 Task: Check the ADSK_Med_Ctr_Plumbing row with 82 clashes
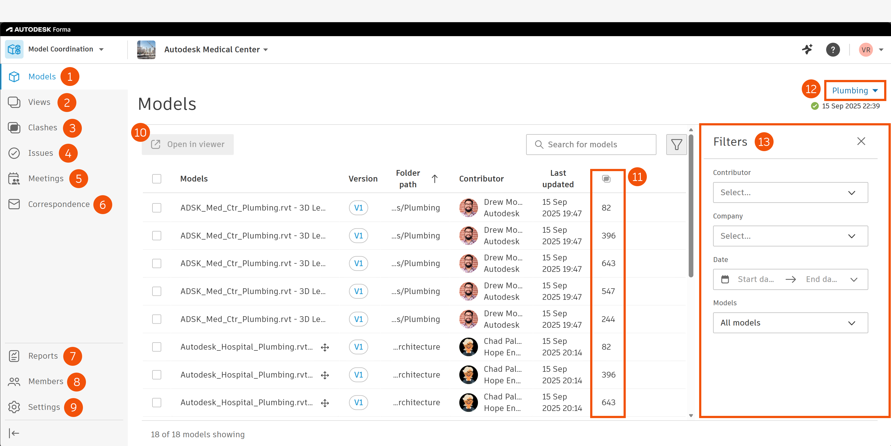point(157,208)
